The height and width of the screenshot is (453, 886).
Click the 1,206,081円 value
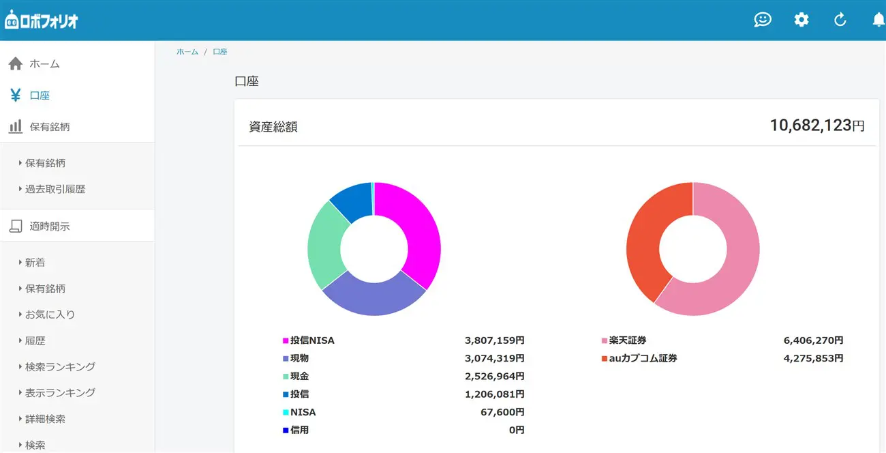click(x=495, y=394)
